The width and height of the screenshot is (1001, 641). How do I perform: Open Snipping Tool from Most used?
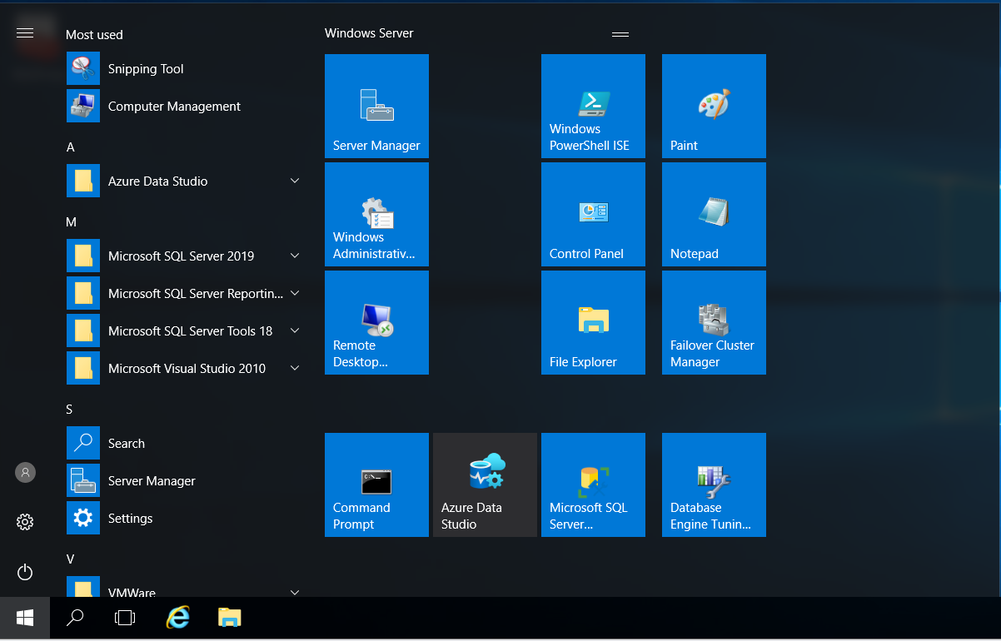185,69
